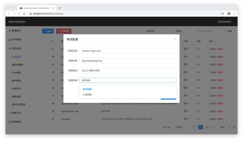This screenshot has width=243, height=141.
Task: Expand 用户管理 menu via its chevron
Action: point(36,40)
